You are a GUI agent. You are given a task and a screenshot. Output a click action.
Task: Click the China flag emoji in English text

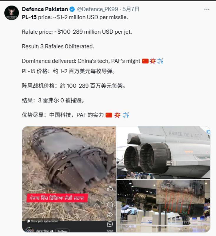pos(145,61)
